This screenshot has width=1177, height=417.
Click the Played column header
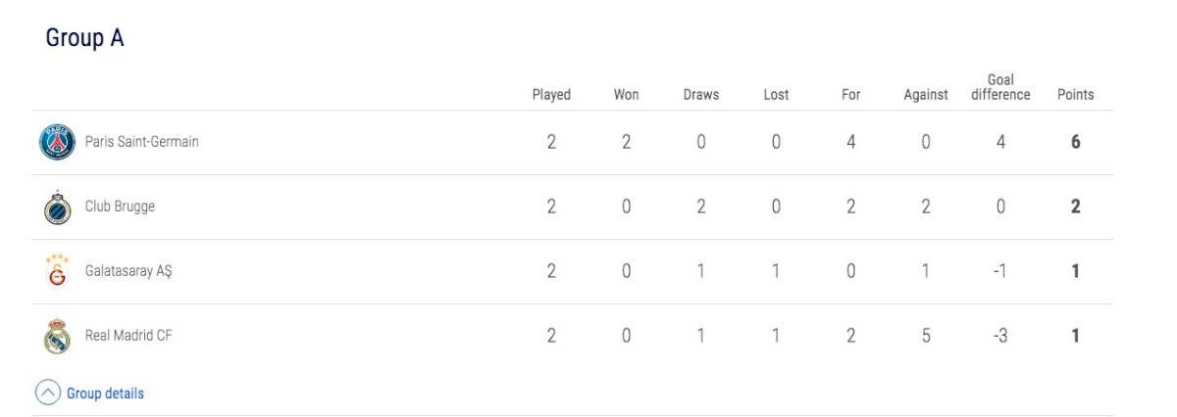point(551,95)
